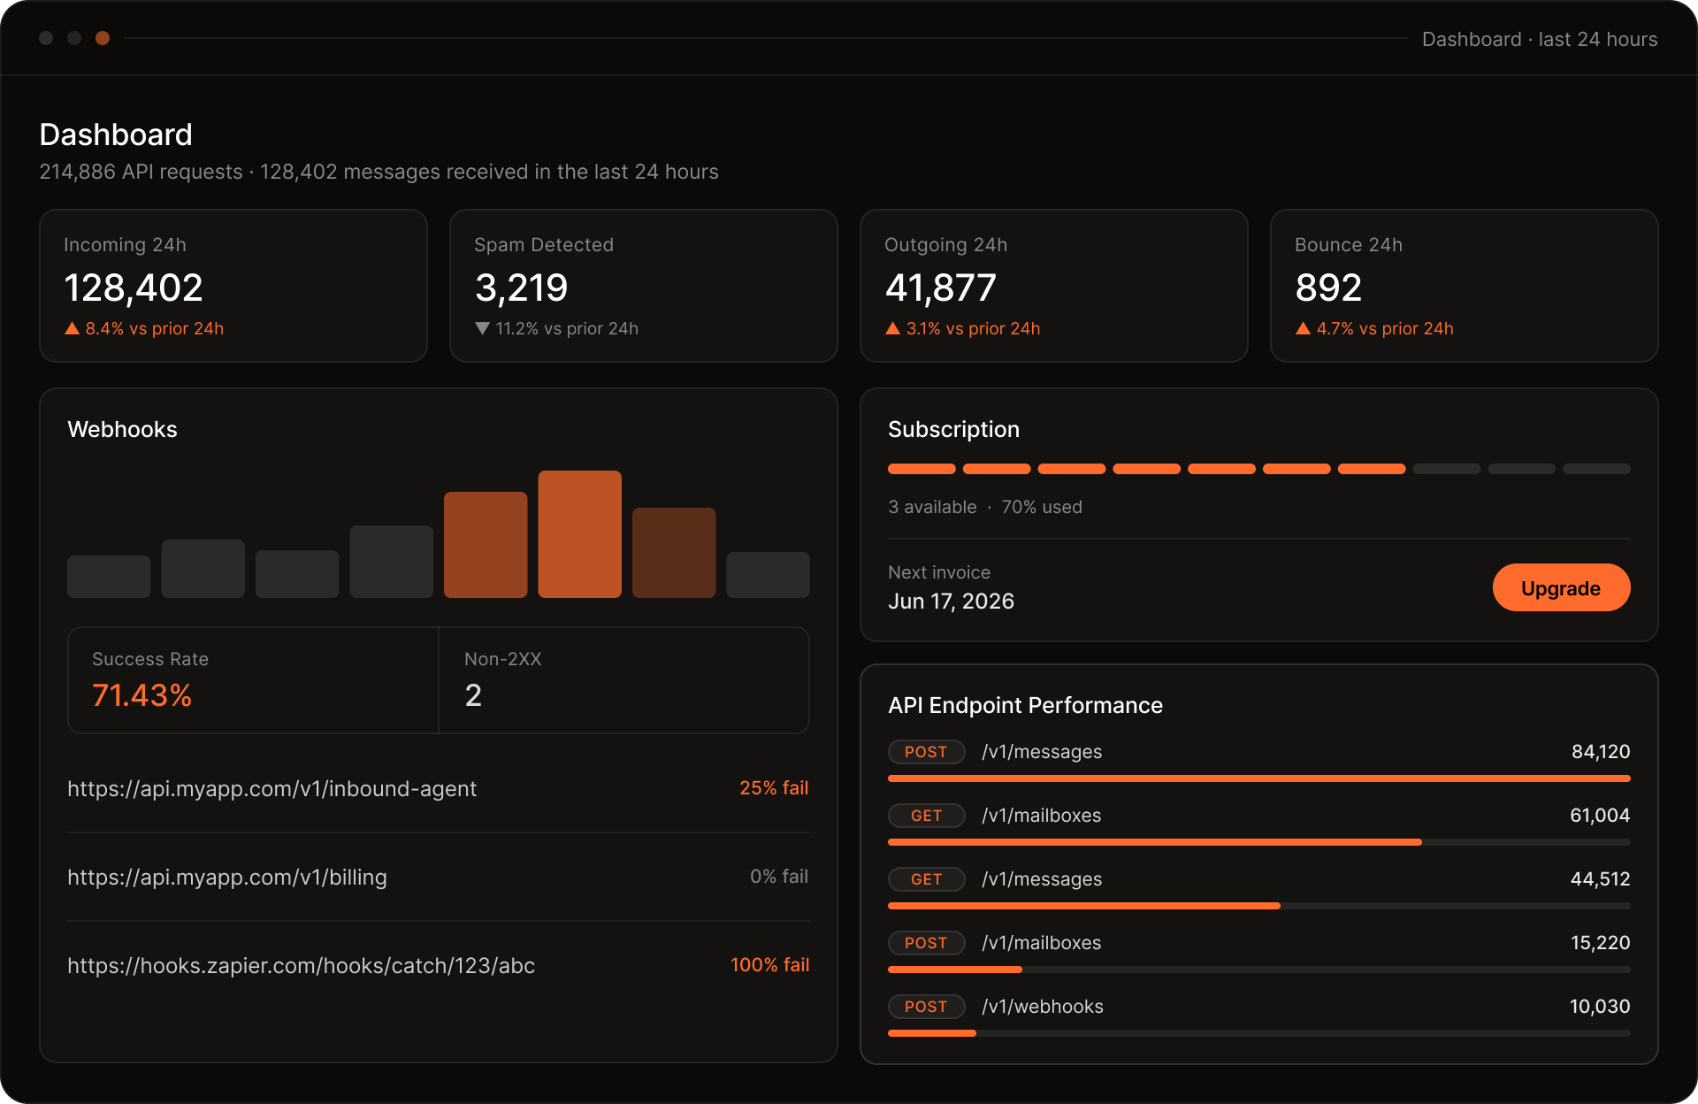Click the 100% fail label
The width and height of the screenshot is (1698, 1104).
click(x=769, y=964)
